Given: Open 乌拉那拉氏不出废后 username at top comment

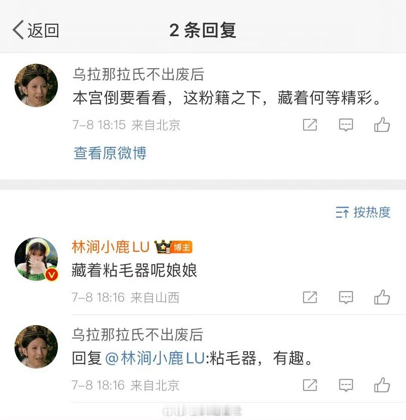Looking at the screenshot, I should pos(138,74).
